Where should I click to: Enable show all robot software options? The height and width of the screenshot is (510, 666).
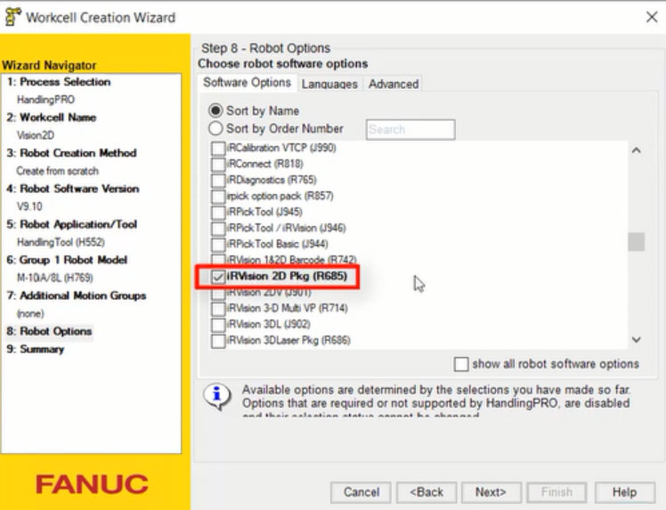pyautogui.click(x=461, y=364)
